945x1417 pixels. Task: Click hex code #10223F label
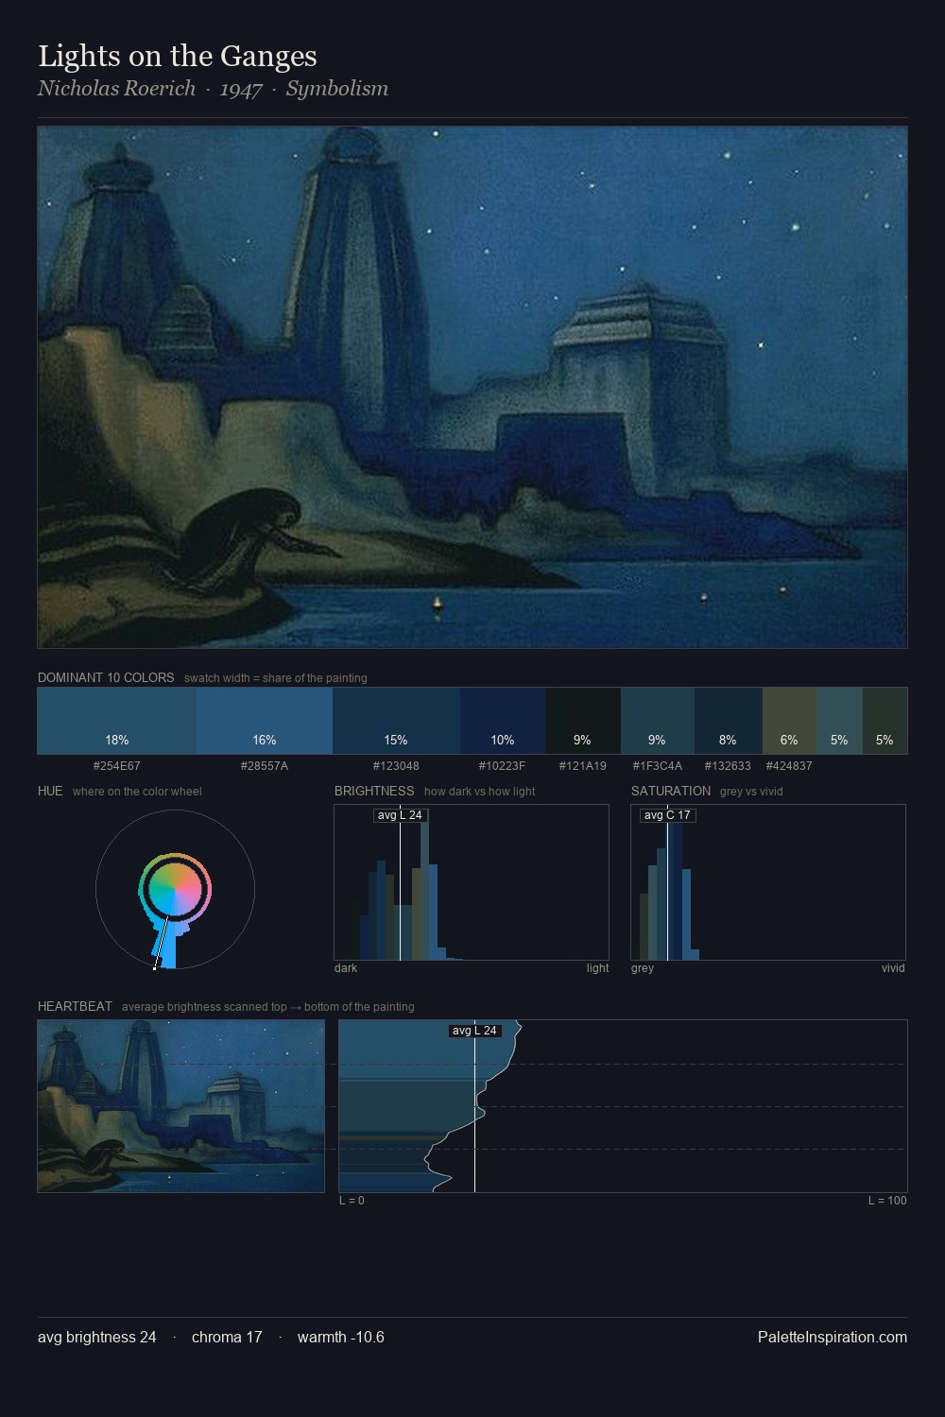[x=502, y=766]
